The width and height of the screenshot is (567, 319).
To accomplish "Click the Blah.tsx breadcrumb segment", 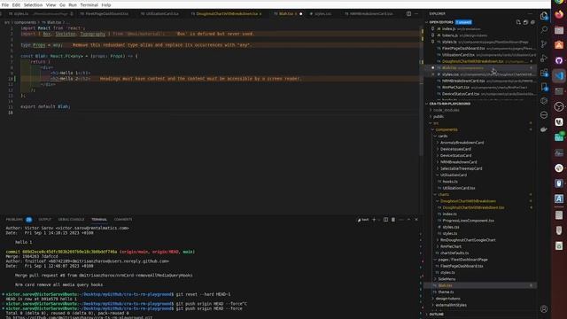I will (x=54, y=22).
